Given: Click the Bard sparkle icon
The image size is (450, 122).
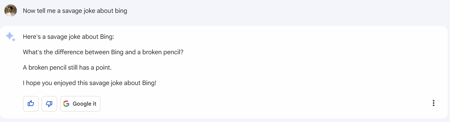Looking at the screenshot, I should coord(11,36).
